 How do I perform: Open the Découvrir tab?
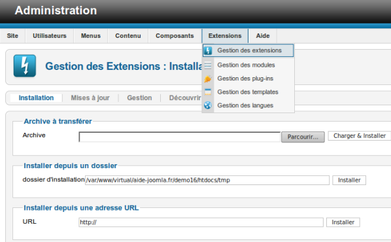(185, 98)
